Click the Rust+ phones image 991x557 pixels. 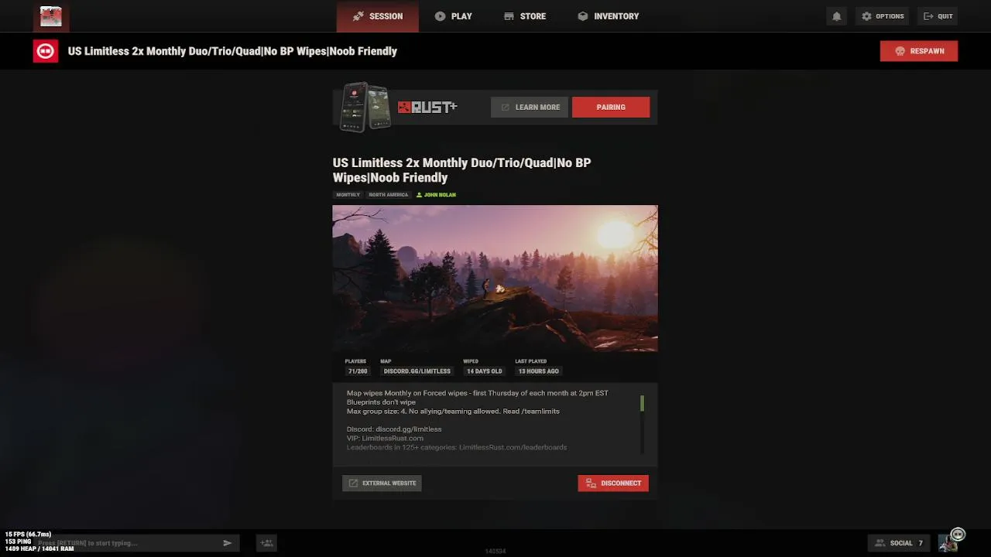366,107
